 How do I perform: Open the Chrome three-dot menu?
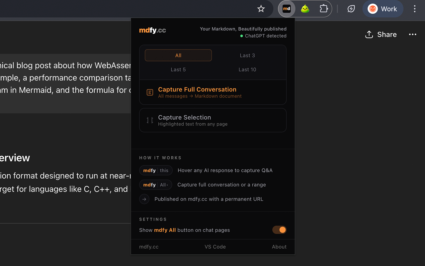414,9
